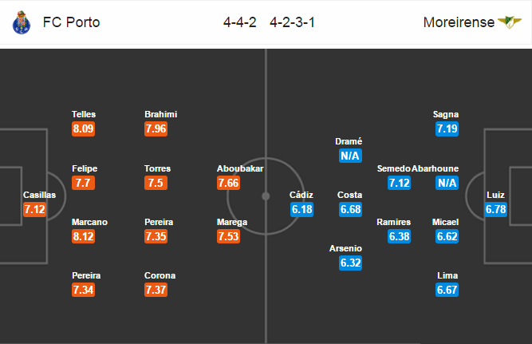Viewport: 532px width, 344px height.
Task: Click the Moreirense club crest
Action: point(509,22)
